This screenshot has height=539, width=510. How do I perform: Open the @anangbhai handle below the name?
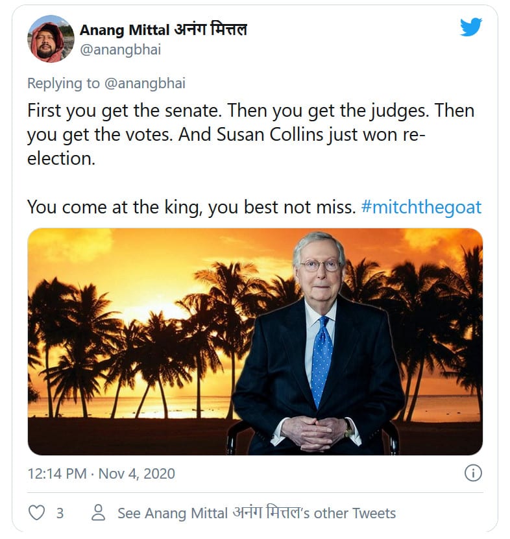pyautogui.click(x=120, y=50)
